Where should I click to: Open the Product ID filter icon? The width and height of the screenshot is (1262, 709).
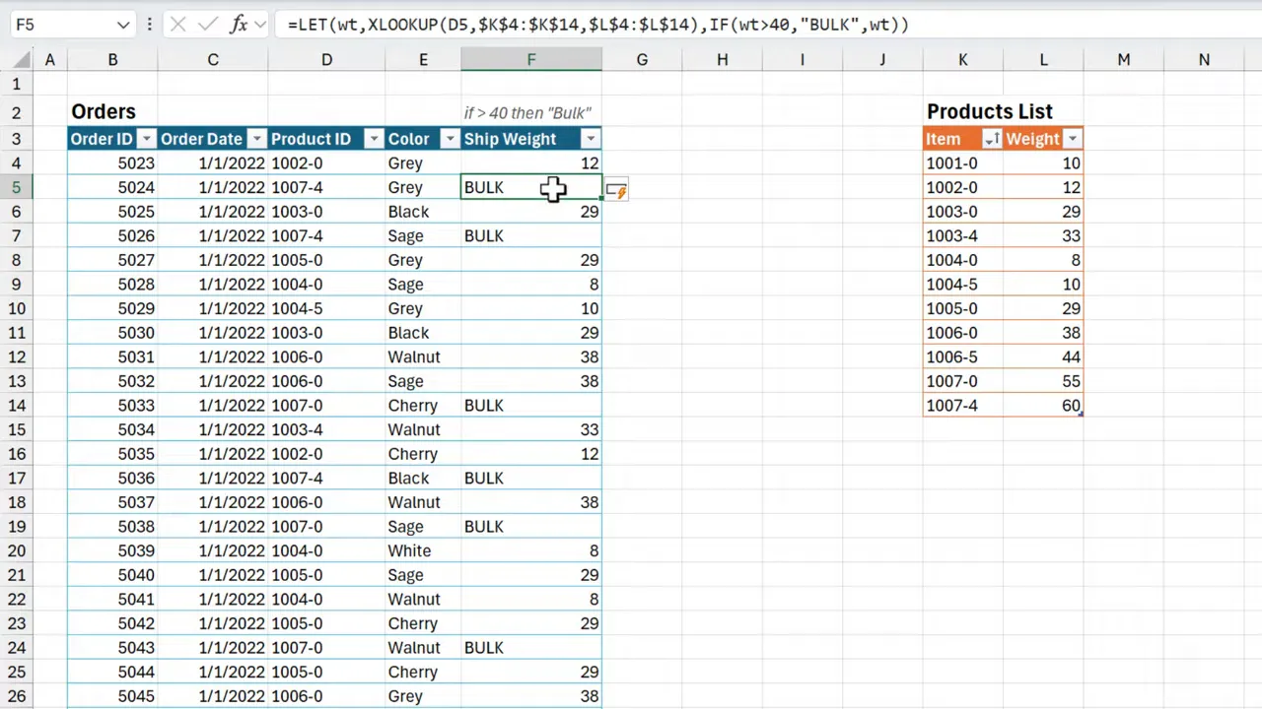tap(373, 138)
